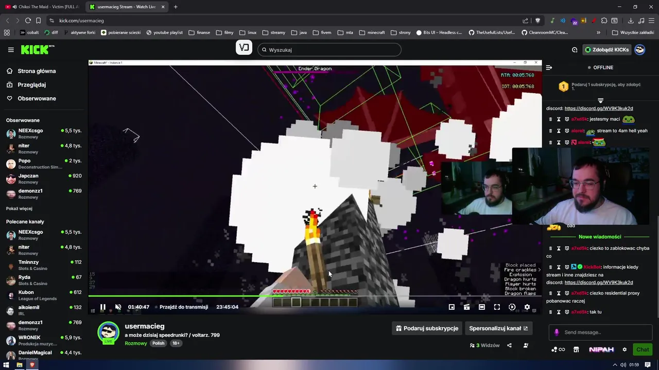Open Brave Shields lion icon
This screenshot has width=659, height=370.
(x=537, y=21)
